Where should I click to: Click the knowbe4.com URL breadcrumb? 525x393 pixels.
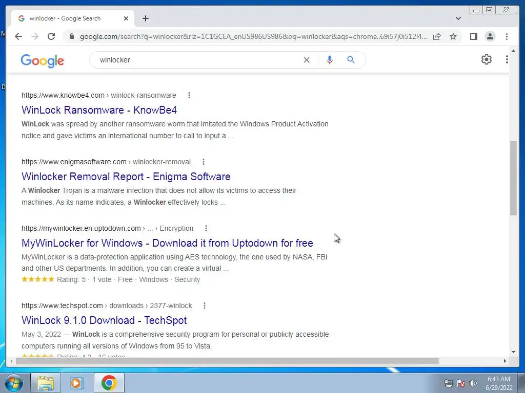[99, 95]
